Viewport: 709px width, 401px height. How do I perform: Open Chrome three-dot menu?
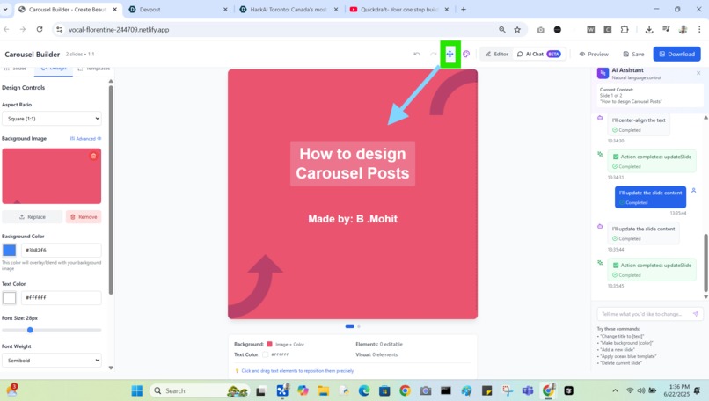click(699, 29)
